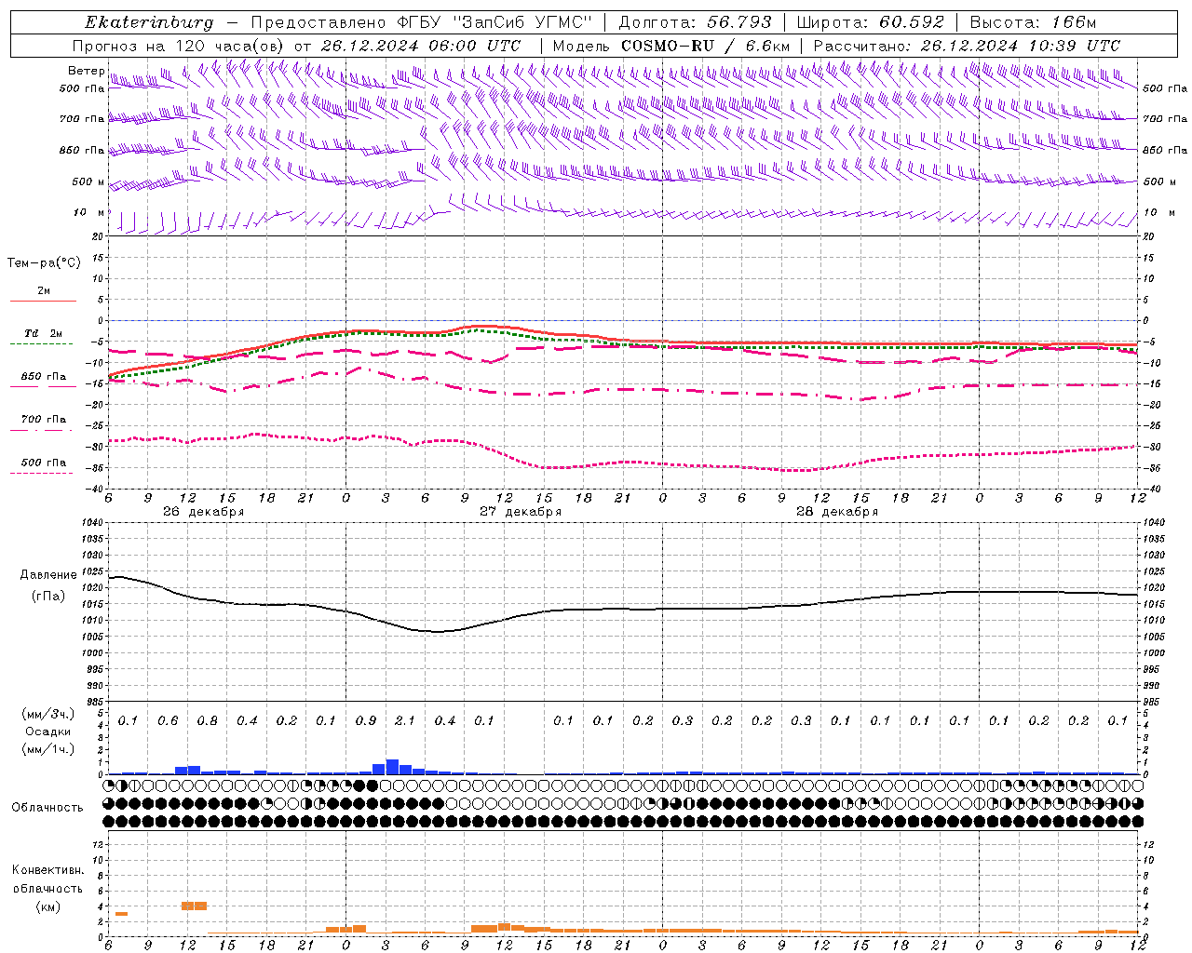This screenshot has height=953, width=1192.
Task: Click the 2м temperature legend label
Action: [44, 291]
